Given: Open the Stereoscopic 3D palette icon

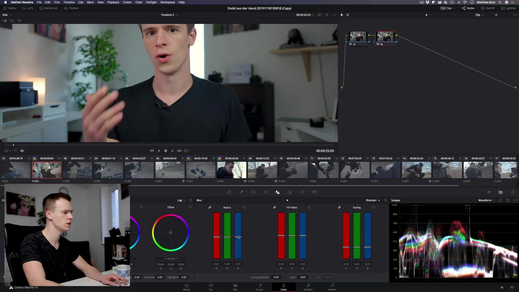Looking at the screenshot, I should pyautogui.click(x=314, y=192).
